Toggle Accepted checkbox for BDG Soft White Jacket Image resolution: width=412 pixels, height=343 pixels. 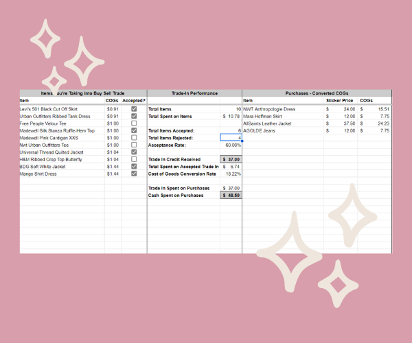[x=134, y=167]
